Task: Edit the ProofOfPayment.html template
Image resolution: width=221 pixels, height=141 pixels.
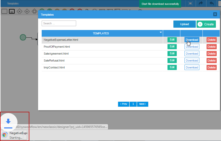Action: 172,47
